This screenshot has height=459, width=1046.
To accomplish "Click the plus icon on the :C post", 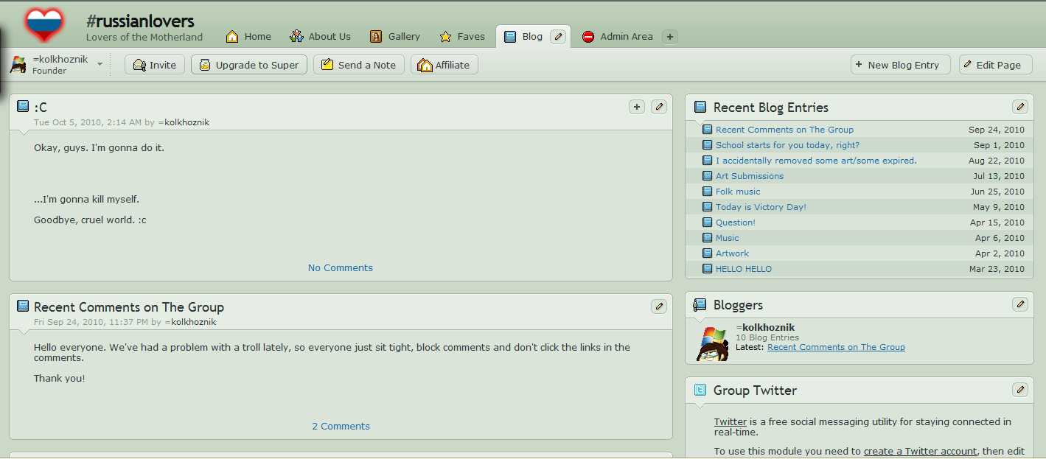I will click(637, 107).
